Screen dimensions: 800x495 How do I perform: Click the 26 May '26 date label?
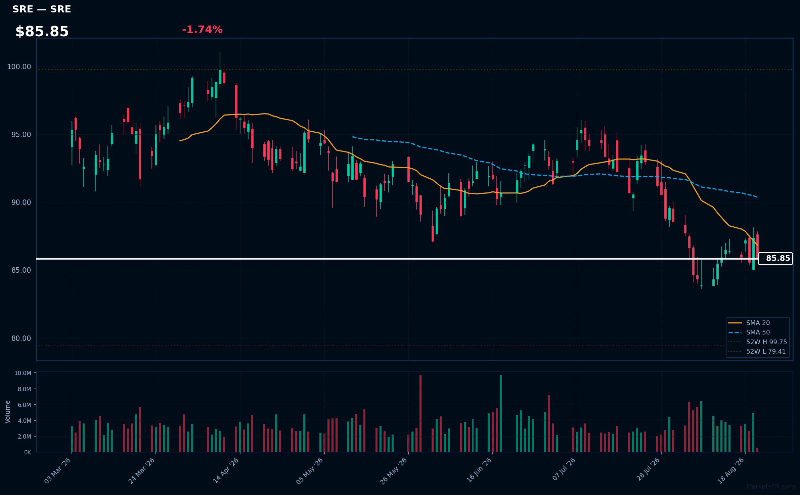pos(394,470)
